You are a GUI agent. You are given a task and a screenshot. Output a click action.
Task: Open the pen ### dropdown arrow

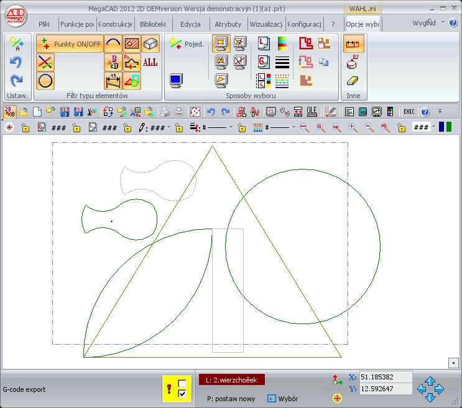169,127
